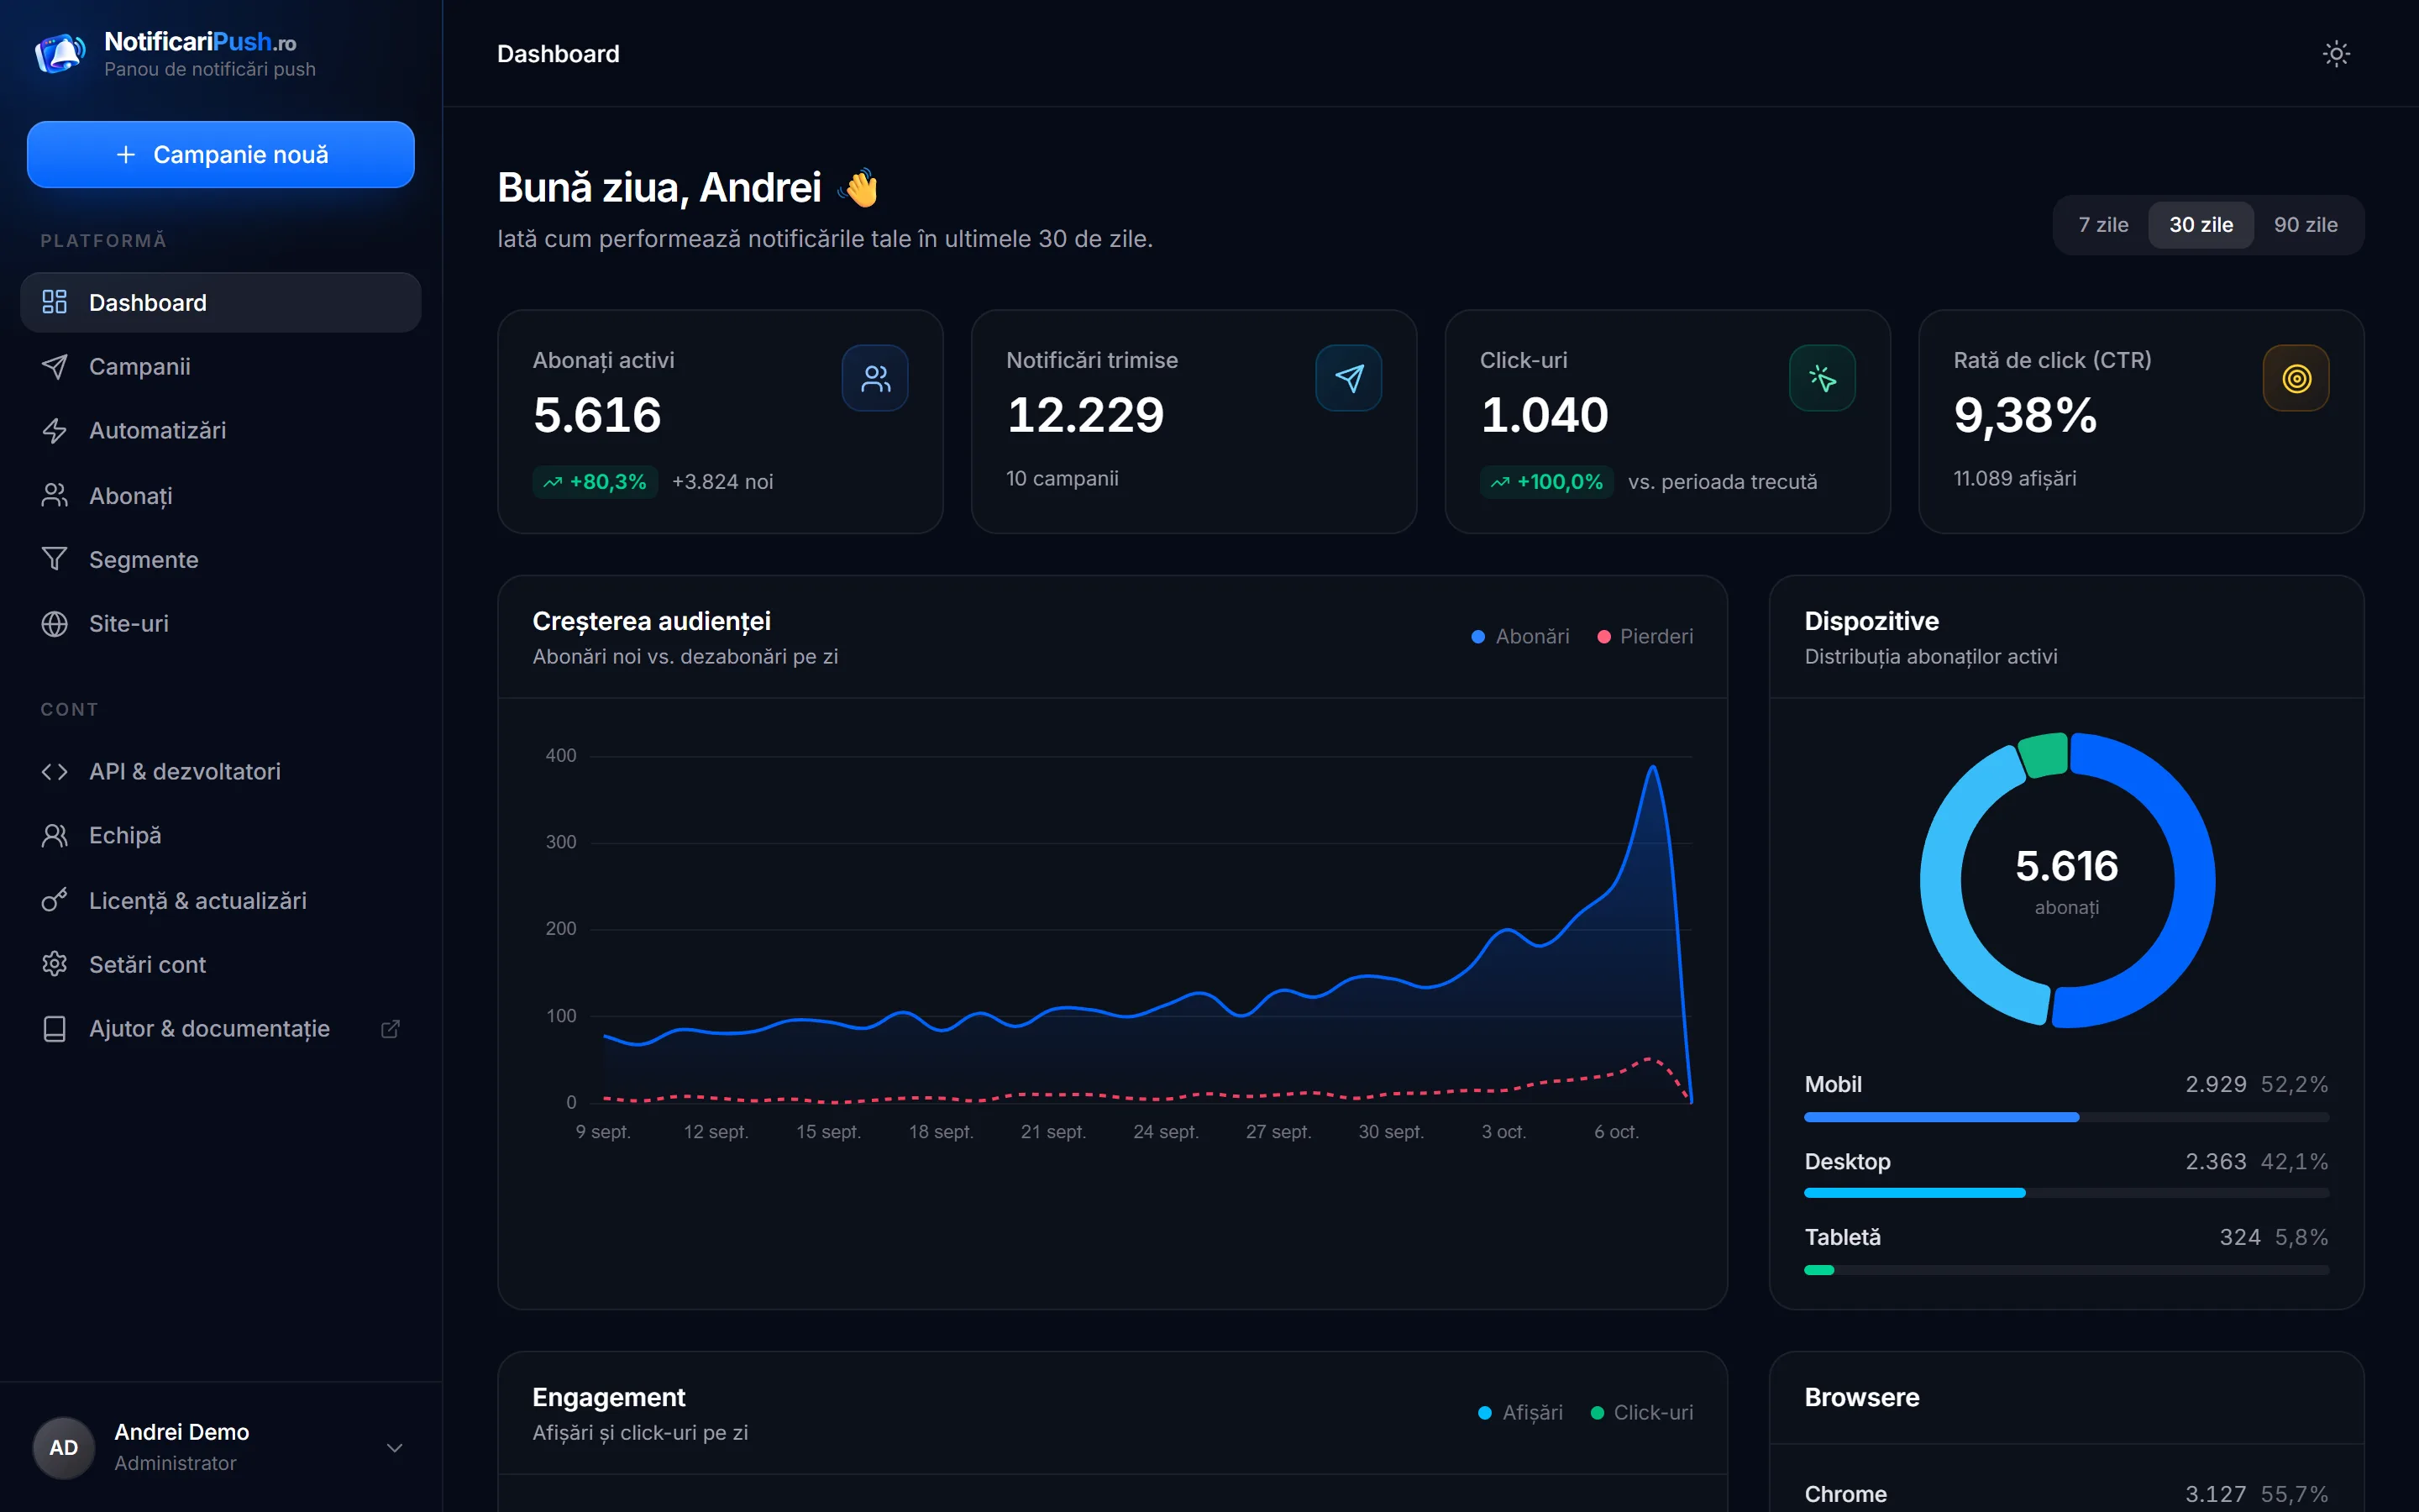This screenshot has height=1512, width=2419.
Task: Select the 30 zile period
Action: [2201, 224]
